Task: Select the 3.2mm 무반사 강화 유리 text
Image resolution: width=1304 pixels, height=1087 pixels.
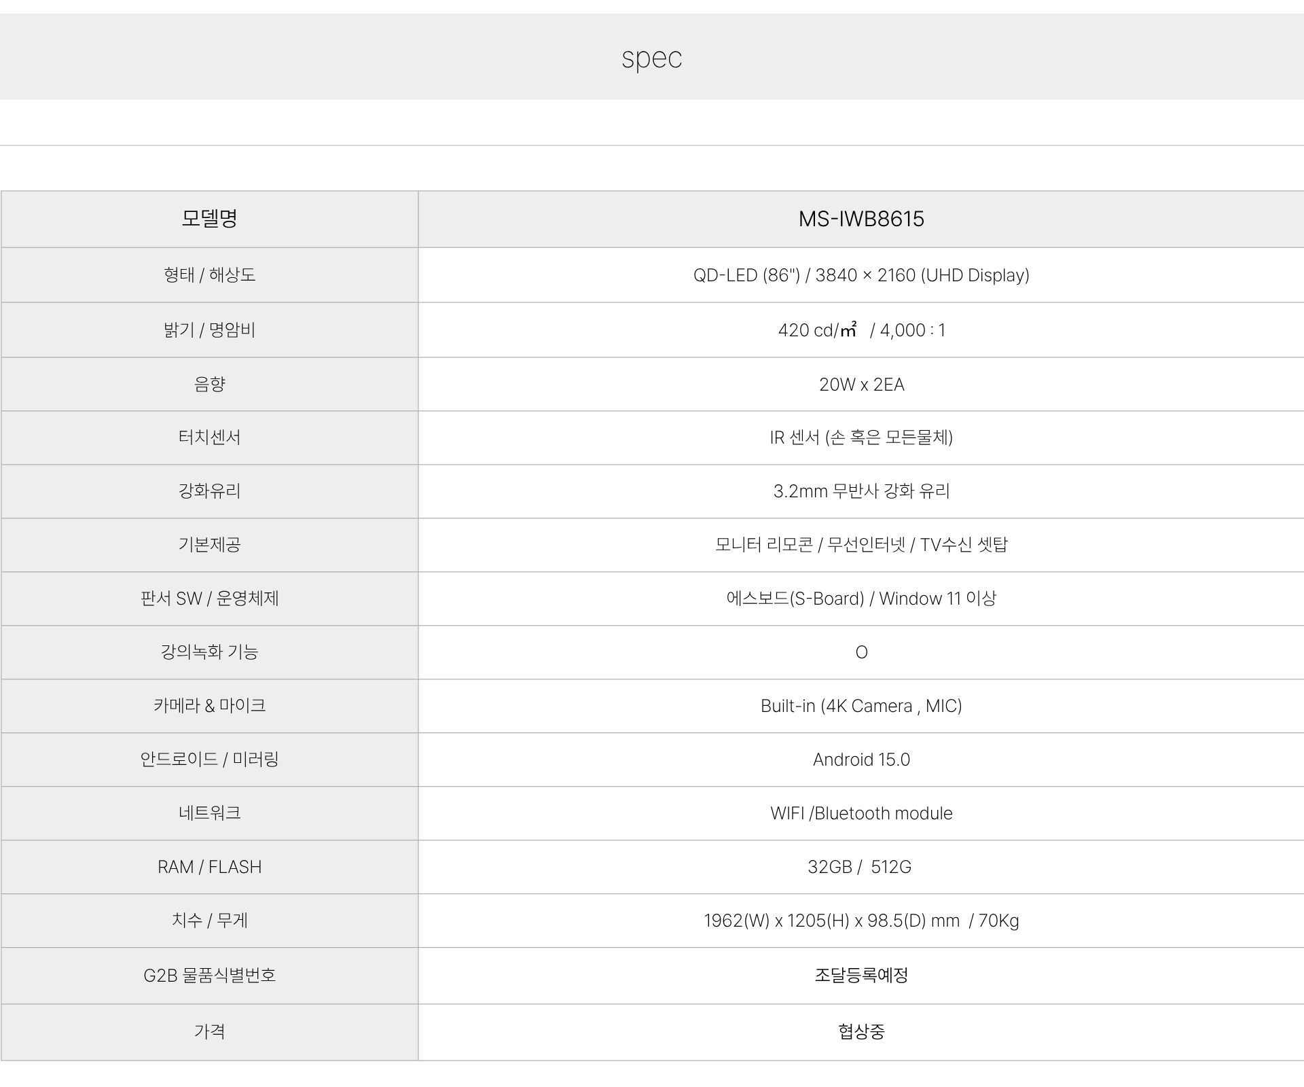Action: pyautogui.click(x=861, y=491)
